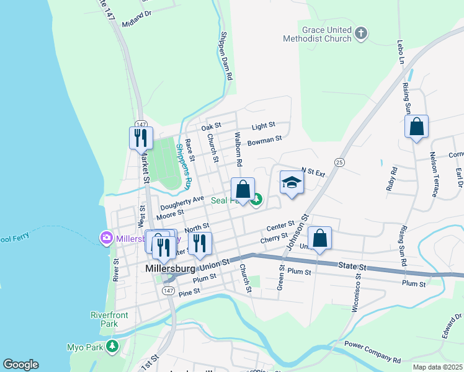Click the North St label
Screen dimensions: 464x372
pyautogui.click(x=197, y=228)
